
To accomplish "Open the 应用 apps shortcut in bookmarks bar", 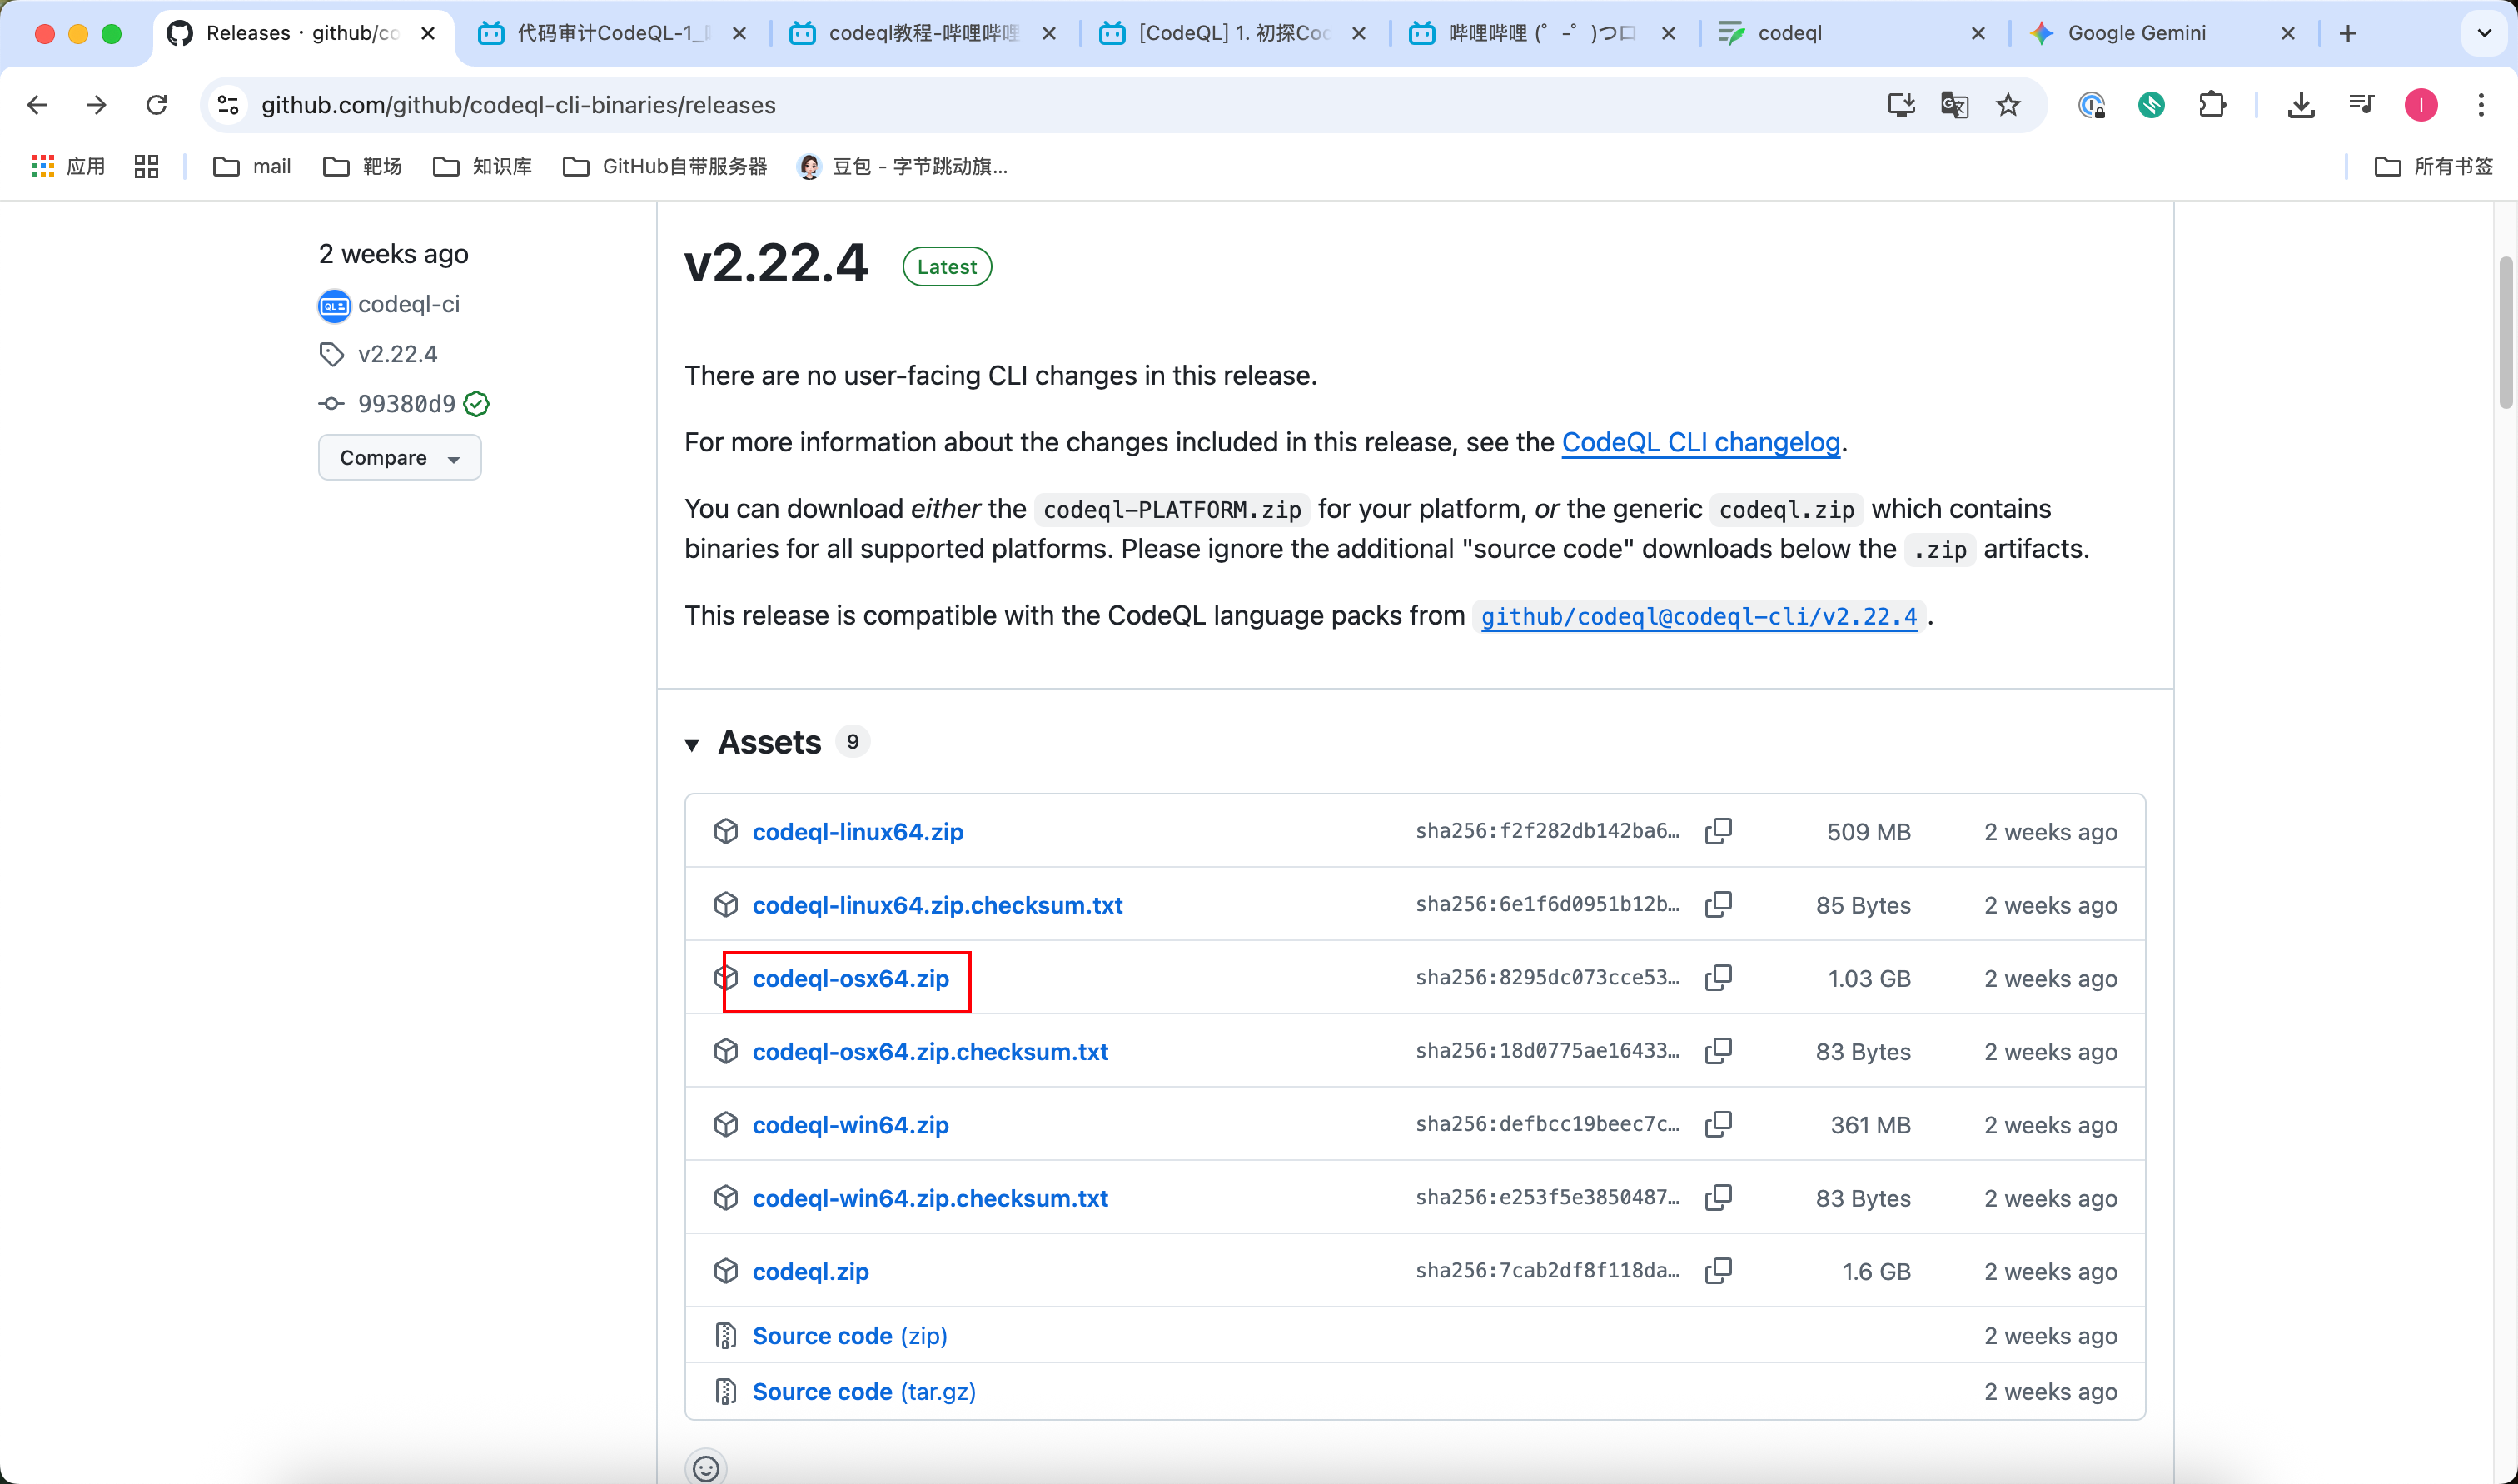I will coord(68,166).
